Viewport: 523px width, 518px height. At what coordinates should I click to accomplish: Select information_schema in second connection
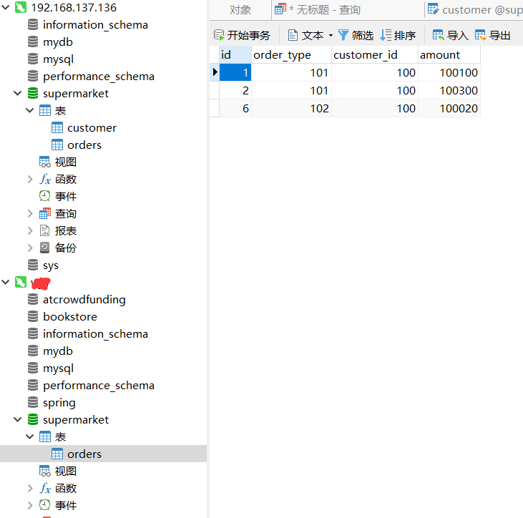[x=95, y=334]
